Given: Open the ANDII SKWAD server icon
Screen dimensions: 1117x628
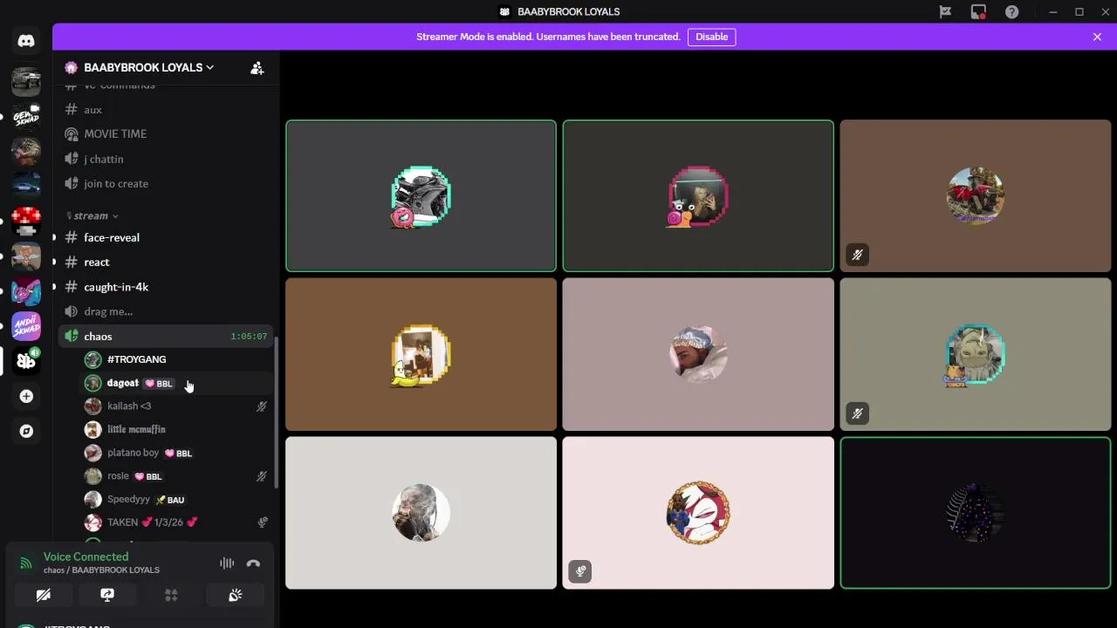Looking at the screenshot, I should pyautogui.click(x=26, y=326).
